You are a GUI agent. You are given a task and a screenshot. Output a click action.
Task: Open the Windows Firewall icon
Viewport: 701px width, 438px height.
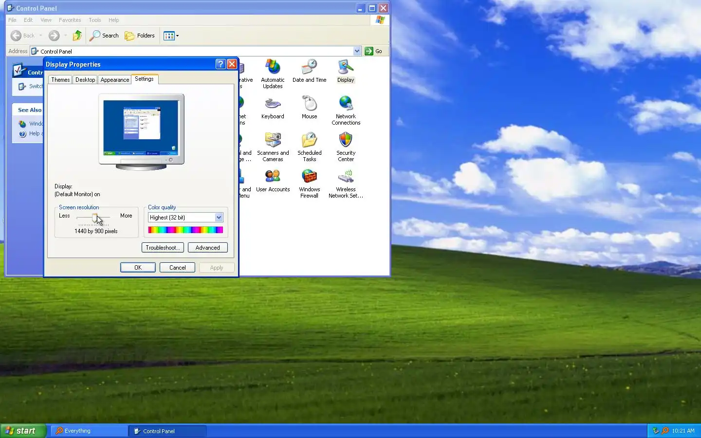(309, 183)
